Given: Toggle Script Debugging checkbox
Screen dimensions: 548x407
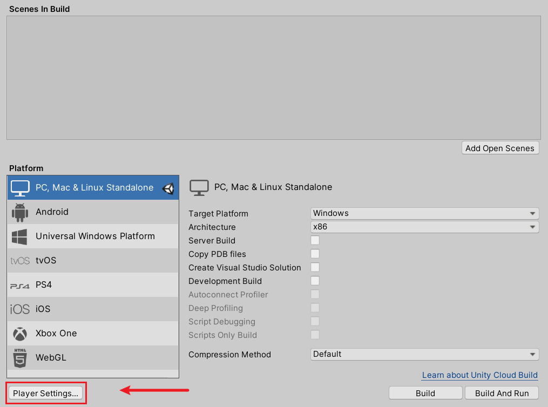Looking at the screenshot, I should coord(315,321).
